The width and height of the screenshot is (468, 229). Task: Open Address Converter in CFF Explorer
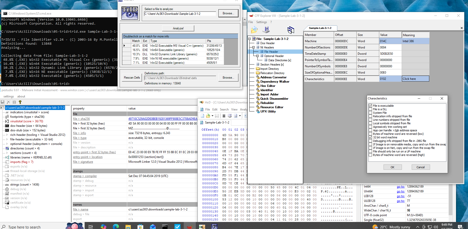(x=273, y=77)
